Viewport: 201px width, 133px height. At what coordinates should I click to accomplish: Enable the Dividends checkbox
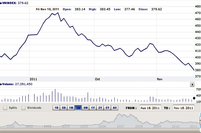(x=23, y=108)
